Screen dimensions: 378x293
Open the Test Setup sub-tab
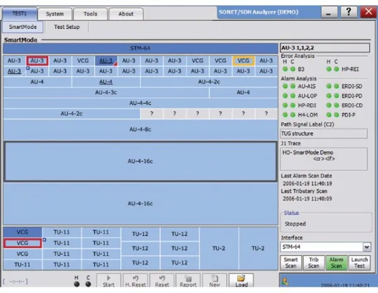coord(70,27)
